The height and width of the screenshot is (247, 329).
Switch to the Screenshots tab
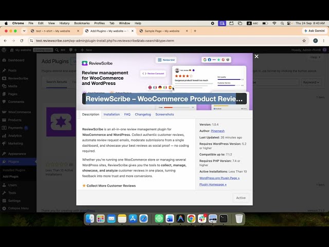click(x=164, y=114)
